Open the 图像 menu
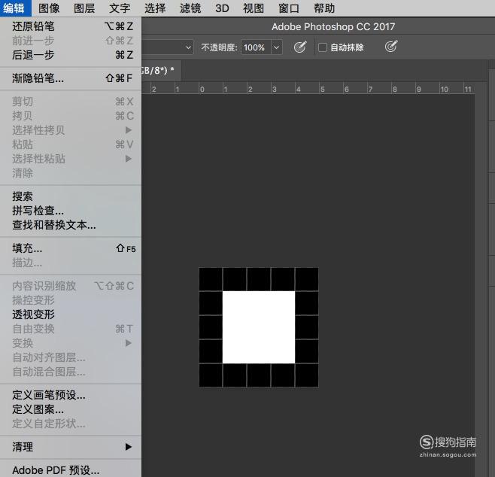Image resolution: width=495 pixels, height=477 pixels. [x=49, y=8]
